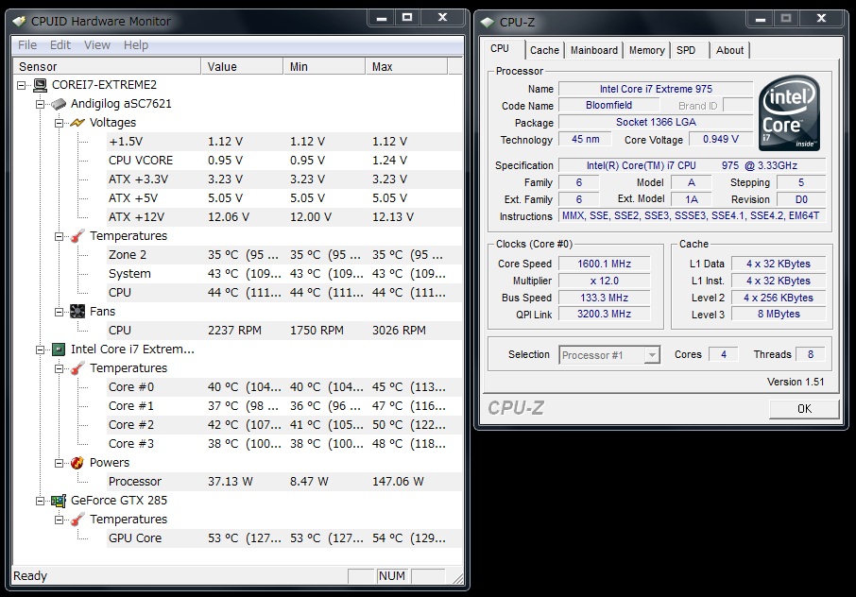The width and height of the screenshot is (856, 597).
Task: Click the GeForce GTX 285 graphics card icon
Action: [59, 501]
